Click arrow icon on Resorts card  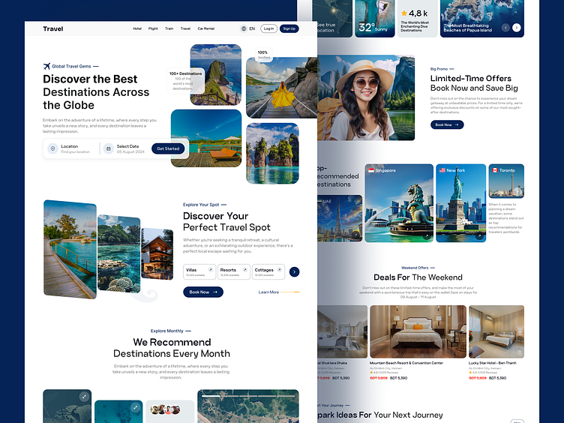tap(245, 269)
